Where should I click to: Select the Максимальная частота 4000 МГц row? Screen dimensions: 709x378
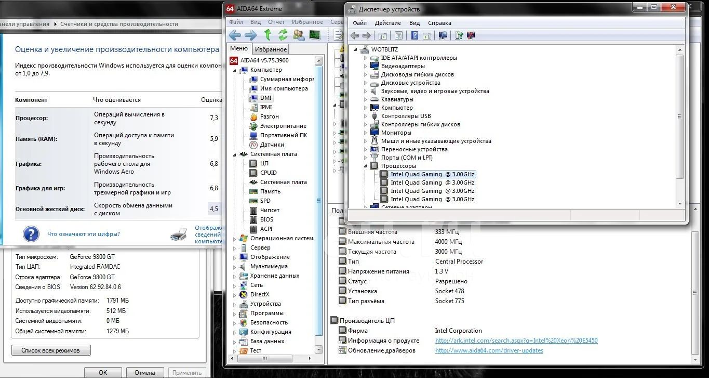tap(400, 242)
